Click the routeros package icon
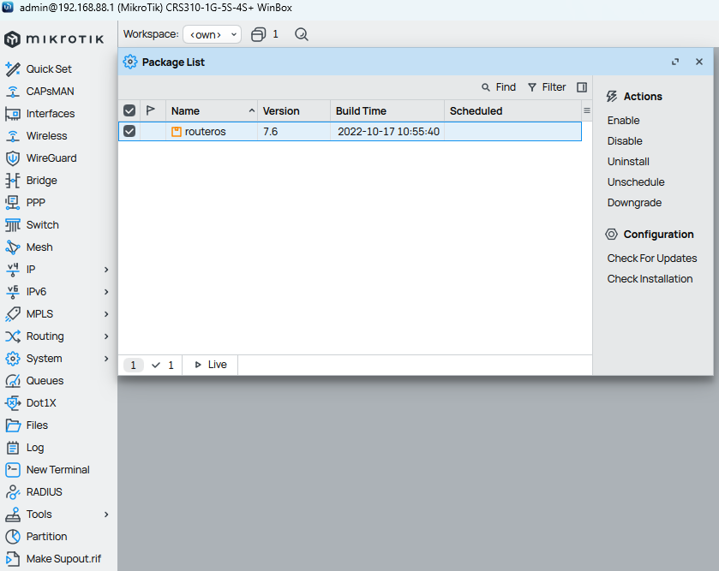719x571 pixels. [176, 132]
